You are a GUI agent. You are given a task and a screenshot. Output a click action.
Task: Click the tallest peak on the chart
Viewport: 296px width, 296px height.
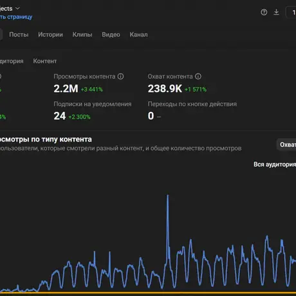(x=168, y=195)
